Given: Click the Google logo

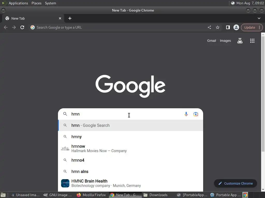Looking at the screenshot, I should 130,86.
